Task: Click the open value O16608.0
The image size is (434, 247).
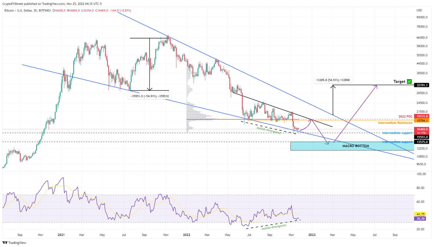Action: click(x=59, y=10)
